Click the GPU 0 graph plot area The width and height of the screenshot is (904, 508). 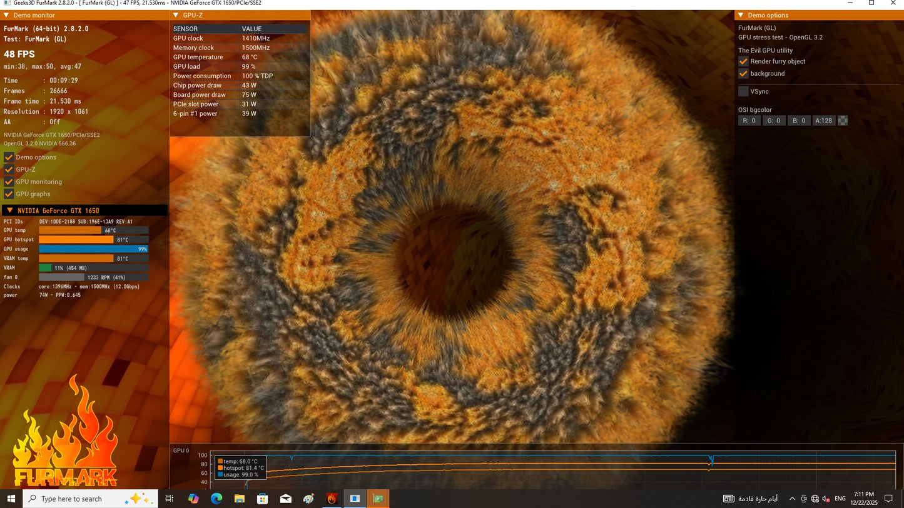pos(552,470)
